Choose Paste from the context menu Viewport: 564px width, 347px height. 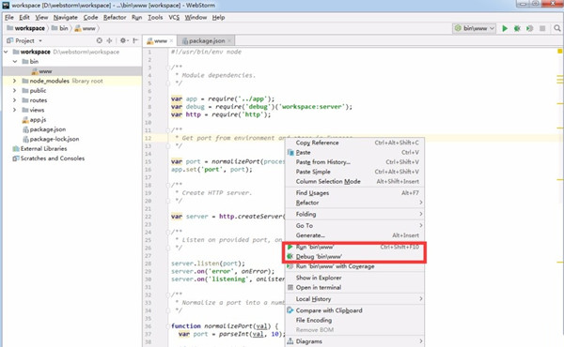[x=354, y=153]
